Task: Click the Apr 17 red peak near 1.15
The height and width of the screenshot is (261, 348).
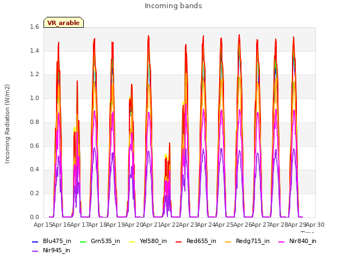Action: pos(77,82)
